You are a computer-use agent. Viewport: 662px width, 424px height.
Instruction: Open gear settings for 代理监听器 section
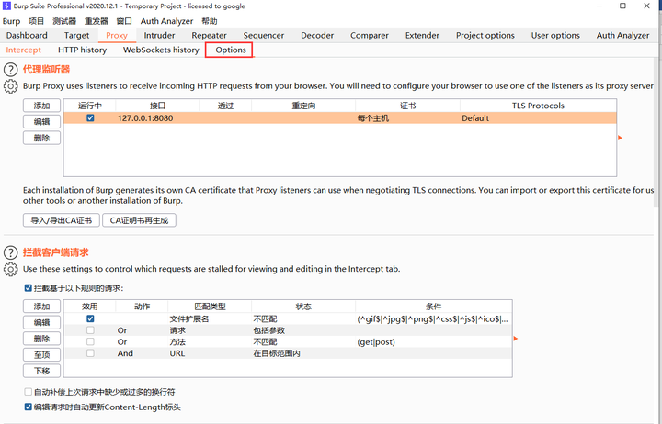click(10, 86)
